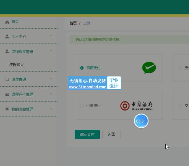Go to 首页 in the breadcrumb

[x=73, y=23]
